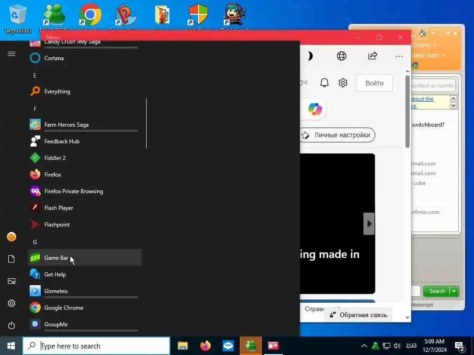The width and height of the screenshot is (474, 355).
Task: Click News window vertical scrollbar thumb
Action: 407,112
